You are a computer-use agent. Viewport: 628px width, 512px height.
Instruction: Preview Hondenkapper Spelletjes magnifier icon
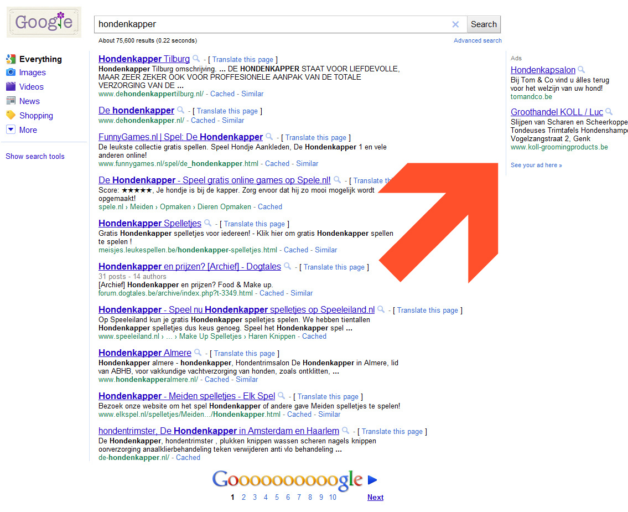(x=207, y=223)
